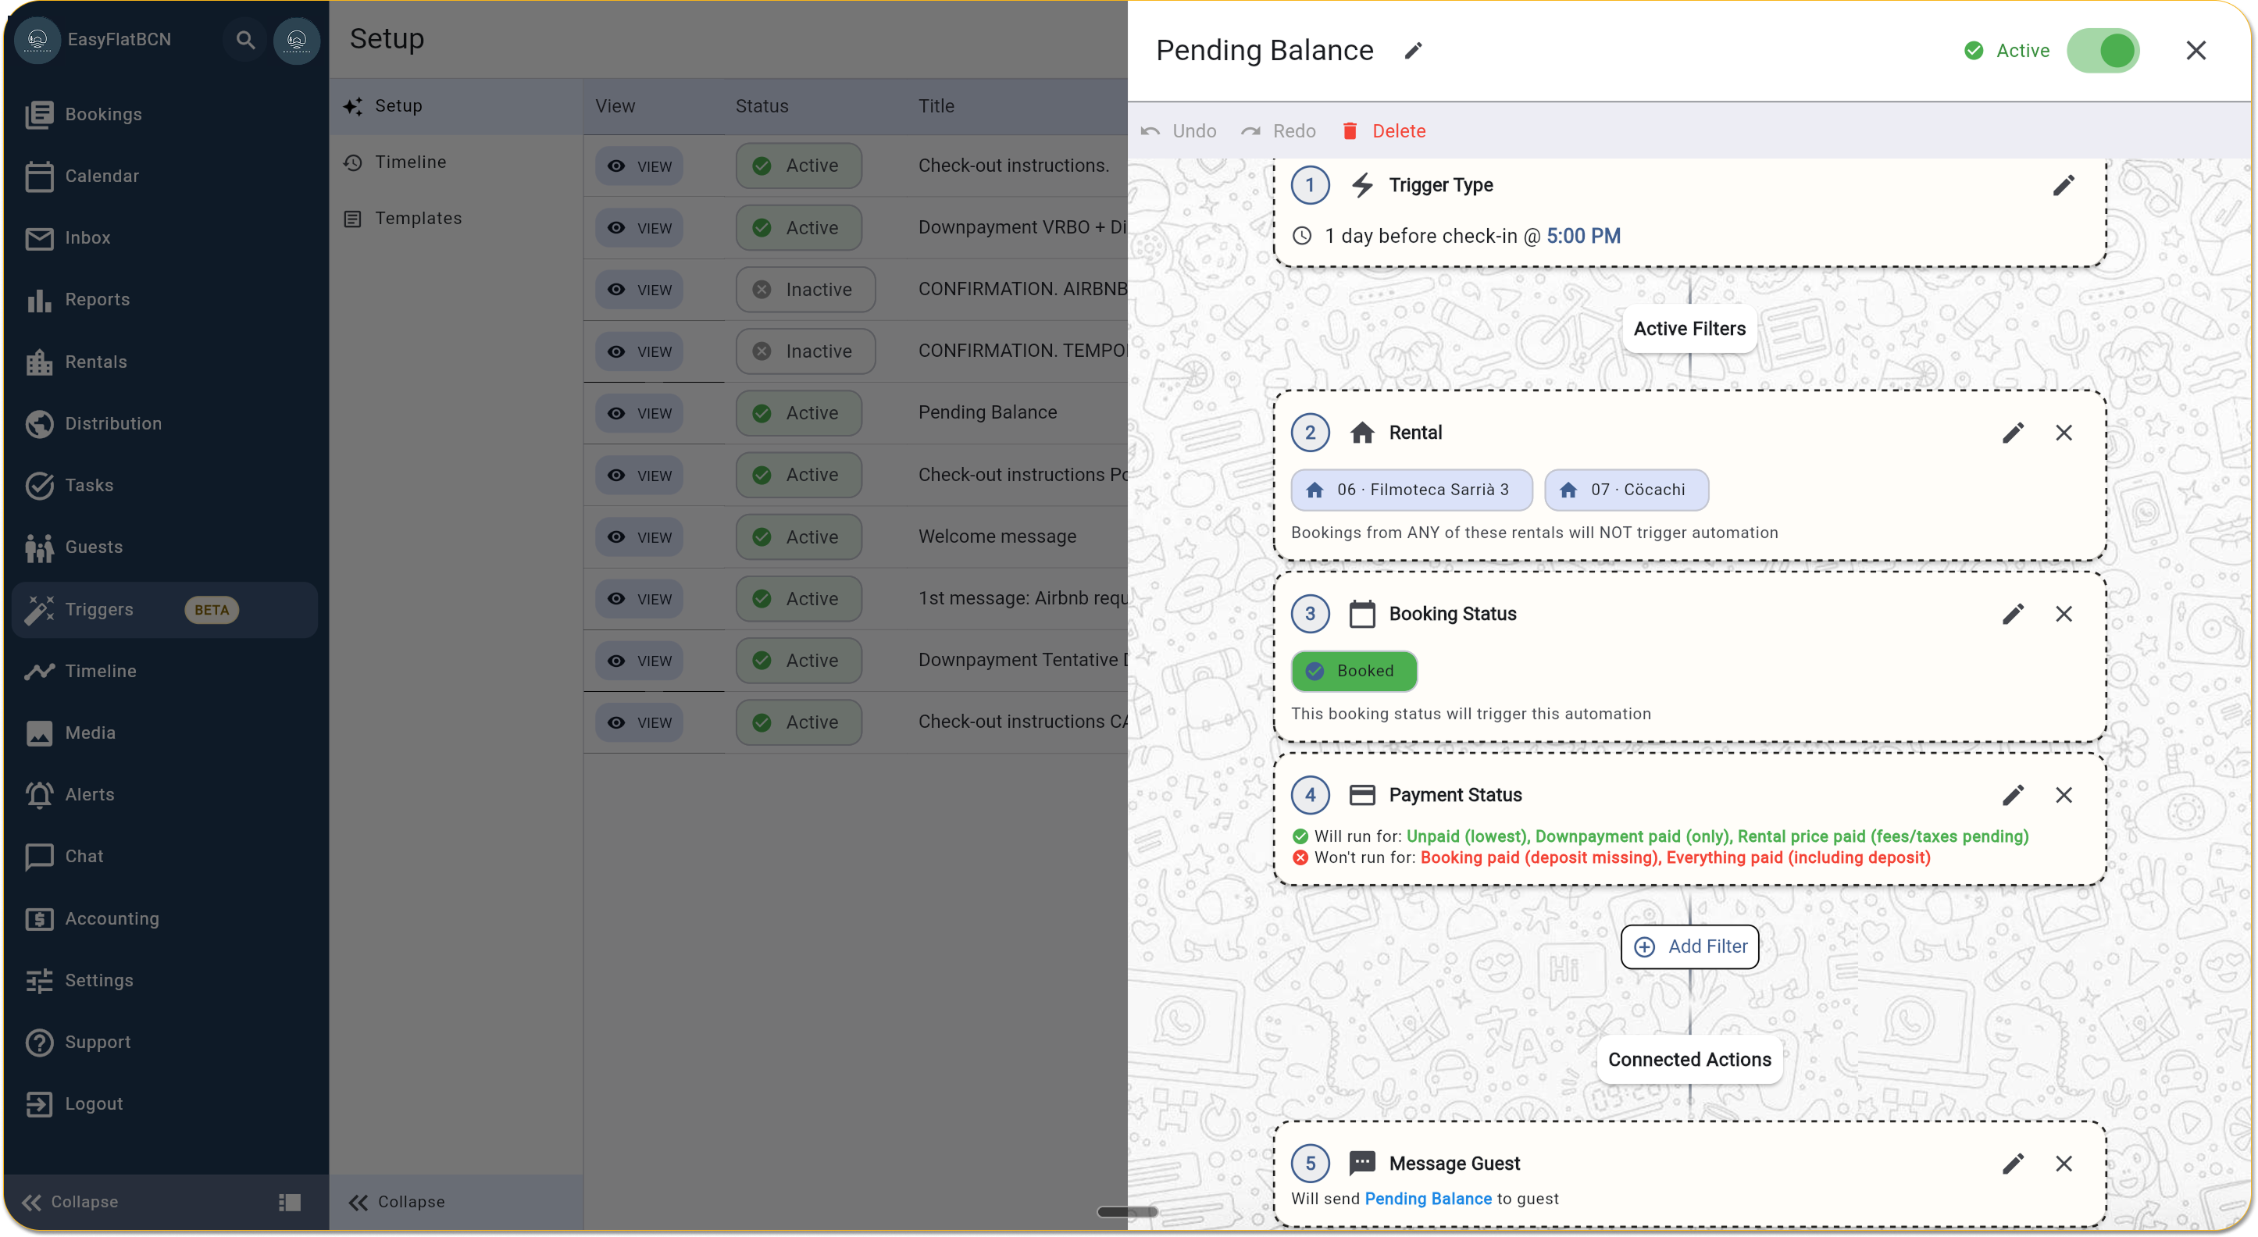Screen dimensions: 2258x1237
Task: Remove the Rental filter
Action: (x=2064, y=432)
